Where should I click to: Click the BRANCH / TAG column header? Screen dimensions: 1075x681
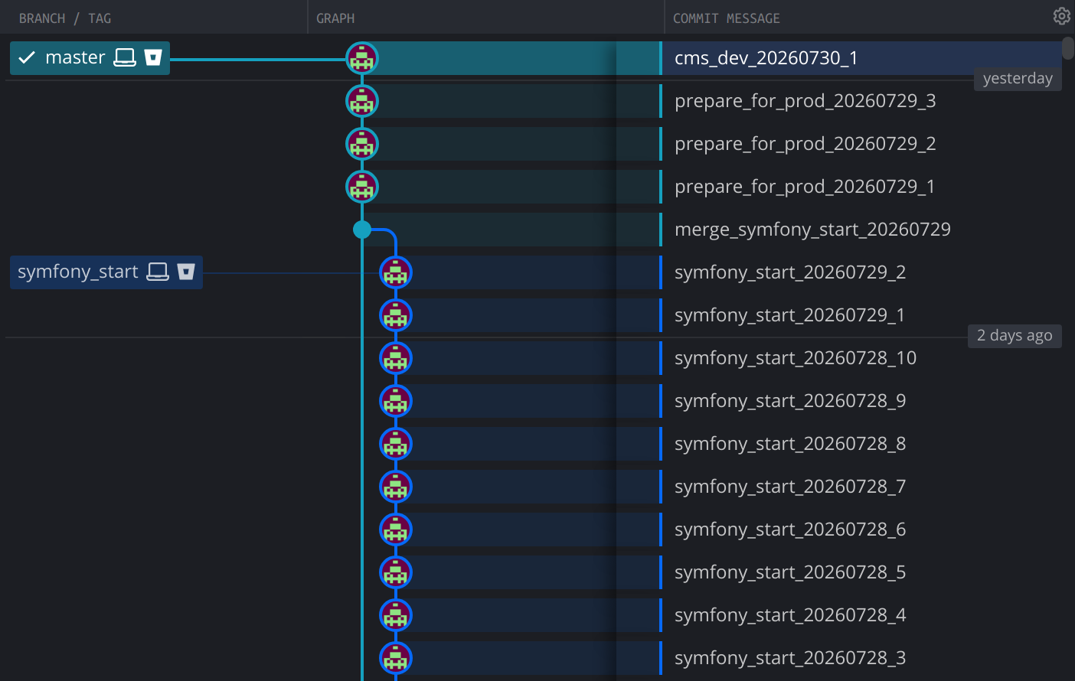(x=65, y=18)
